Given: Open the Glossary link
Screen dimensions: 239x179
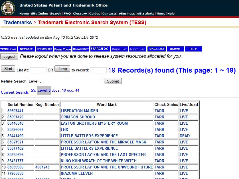Looking at the screenshot, I should click(80, 14).
